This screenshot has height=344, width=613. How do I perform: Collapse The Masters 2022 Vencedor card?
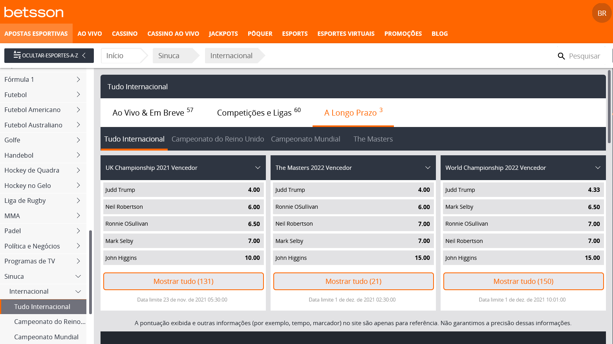428,168
